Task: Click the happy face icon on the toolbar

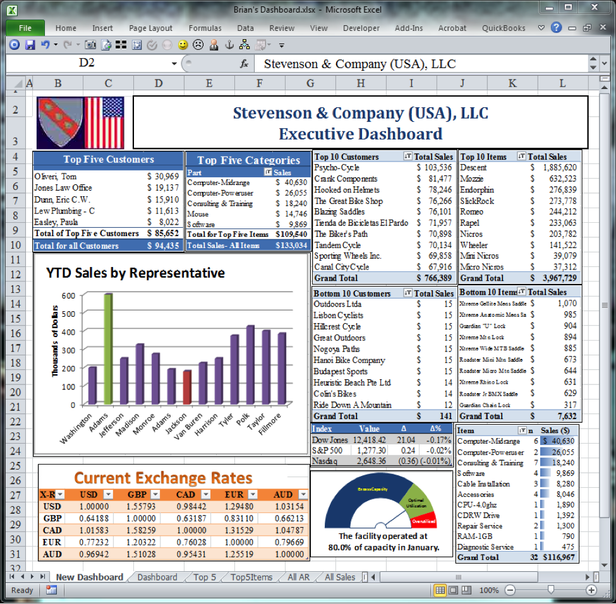Action: (183, 45)
